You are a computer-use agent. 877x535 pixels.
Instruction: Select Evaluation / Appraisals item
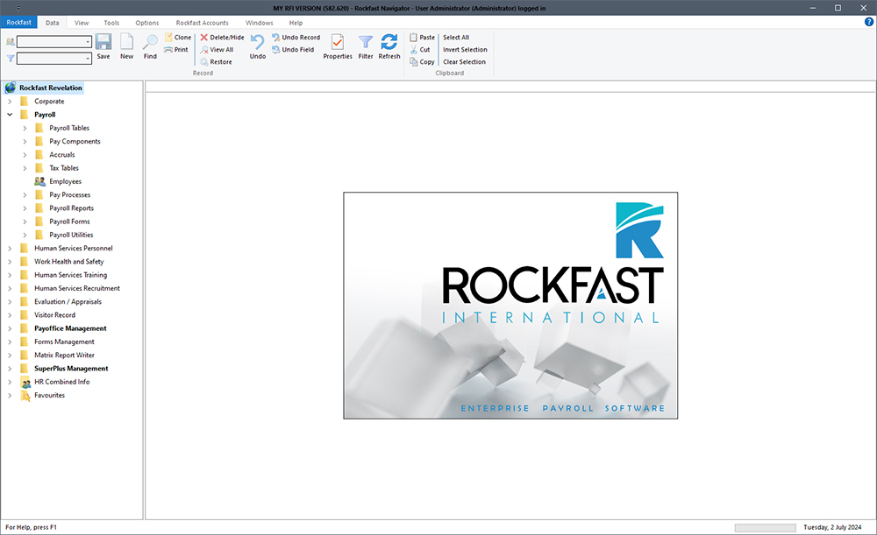[x=68, y=301]
